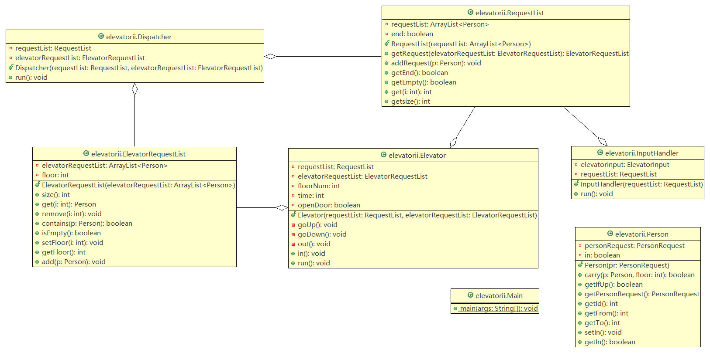Select the elevatorii.ElevatorRequestList class title

coord(138,154)
